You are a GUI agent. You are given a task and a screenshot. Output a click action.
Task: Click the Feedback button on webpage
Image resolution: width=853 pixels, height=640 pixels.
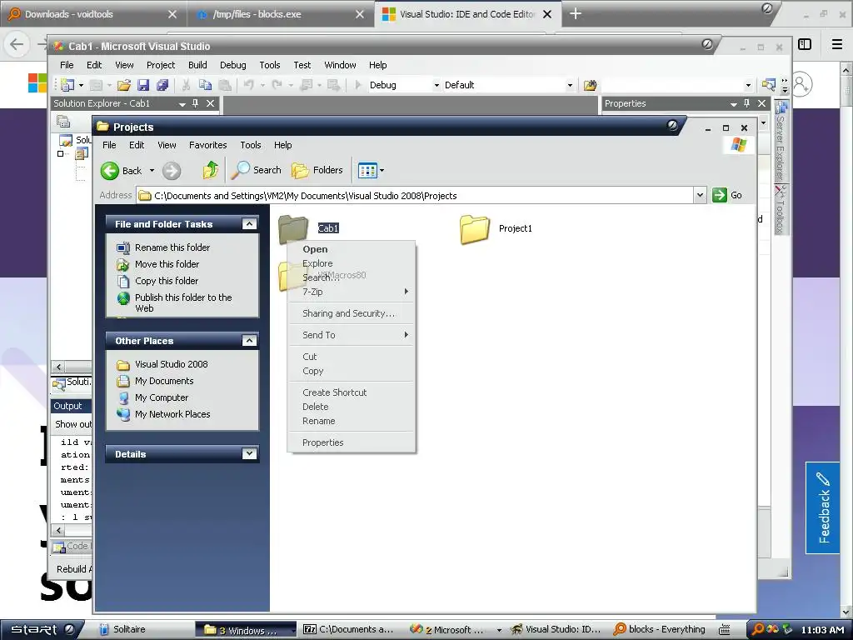click(823, 507)
